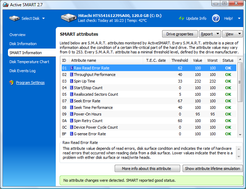246x189 pixels.
Task: Open the Disk Temperature Chart page
Action: (x=29, y=62)
